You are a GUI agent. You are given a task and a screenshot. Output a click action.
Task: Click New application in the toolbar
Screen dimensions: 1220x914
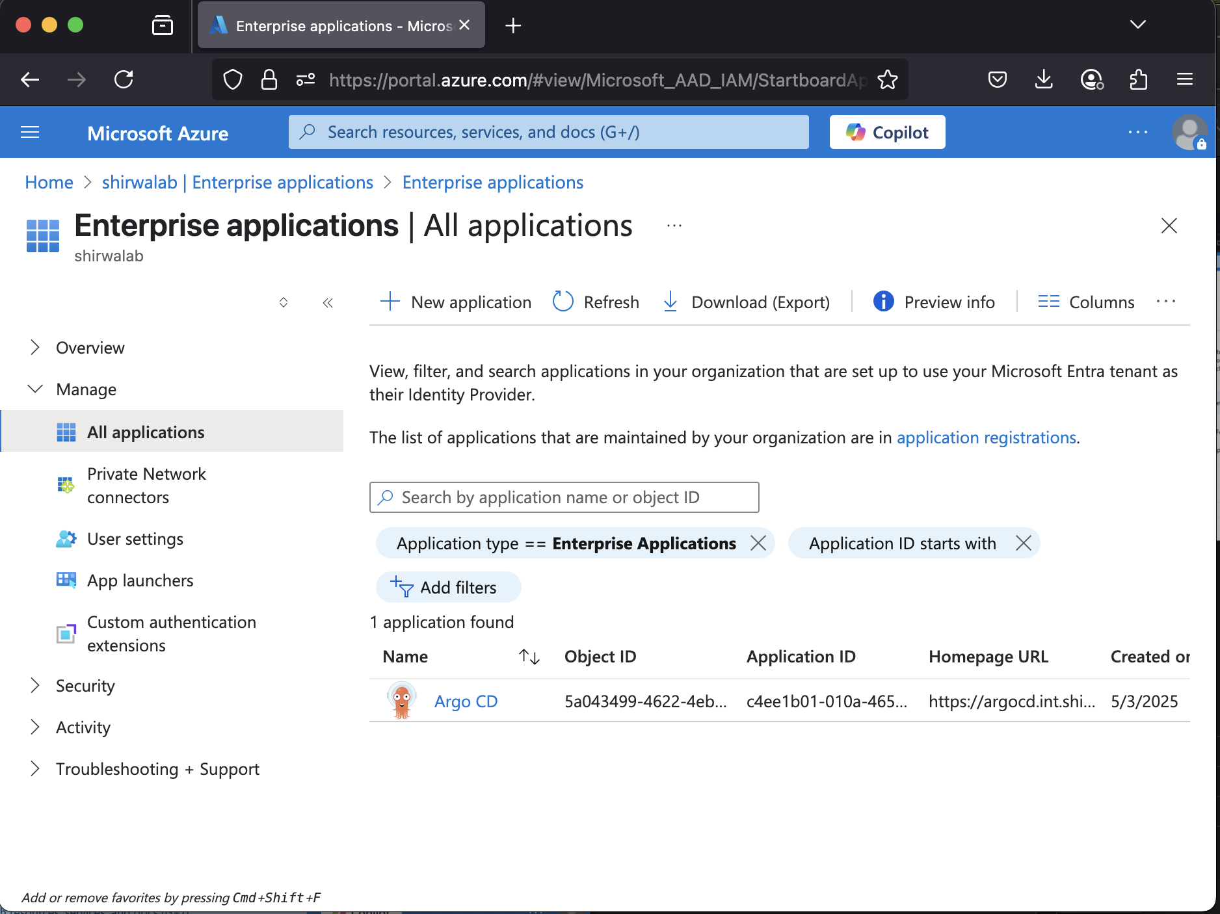[455, 302]
